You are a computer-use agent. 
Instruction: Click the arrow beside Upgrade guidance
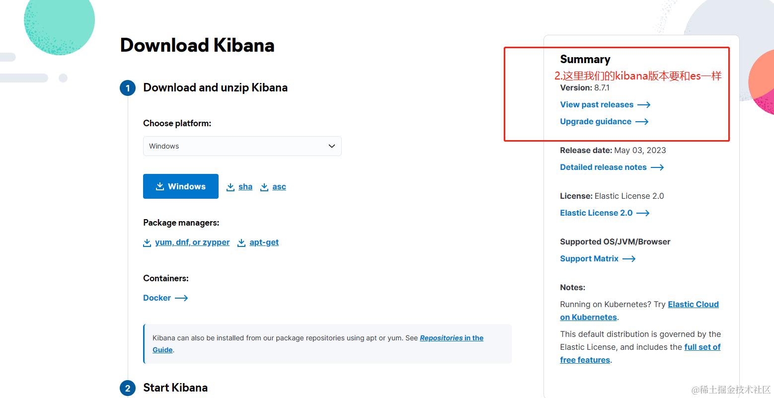642,122
